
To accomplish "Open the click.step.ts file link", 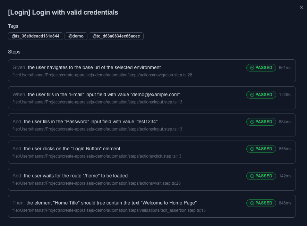I will (x=97, y=156).
